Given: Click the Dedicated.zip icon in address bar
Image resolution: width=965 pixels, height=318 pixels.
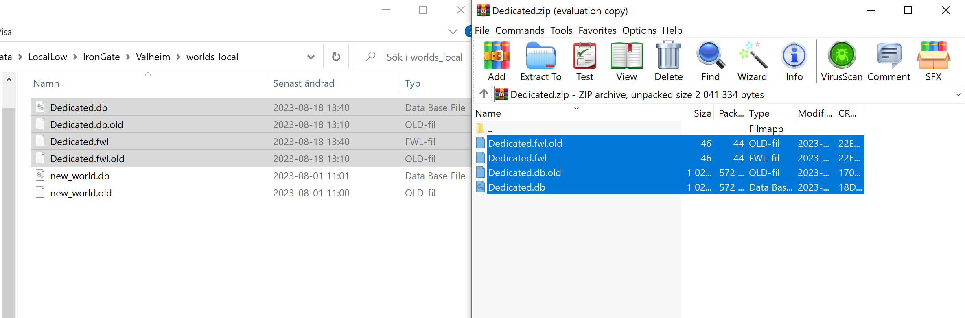Looking at the screenshot, I should [502, 94].
